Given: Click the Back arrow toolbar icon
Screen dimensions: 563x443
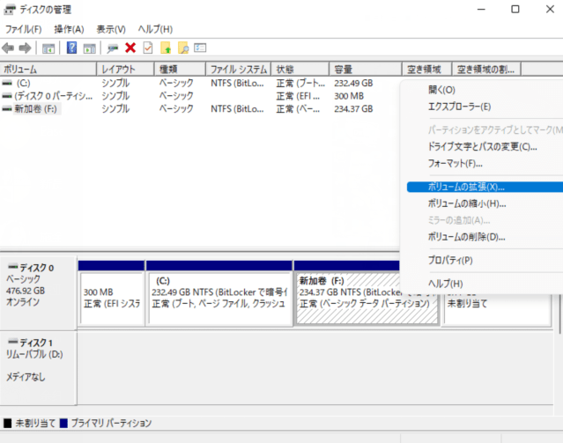Looking at the screenshot, I should tap(8, 48).
